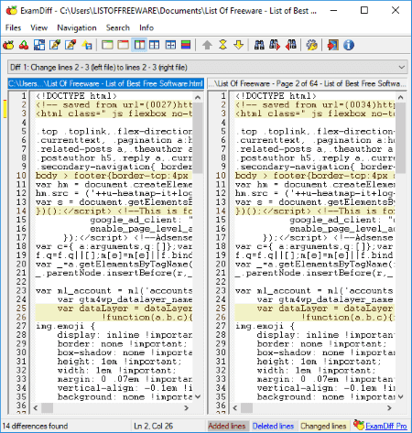Toggle the colored differences-only bars icon

click(x=186, y=45)
